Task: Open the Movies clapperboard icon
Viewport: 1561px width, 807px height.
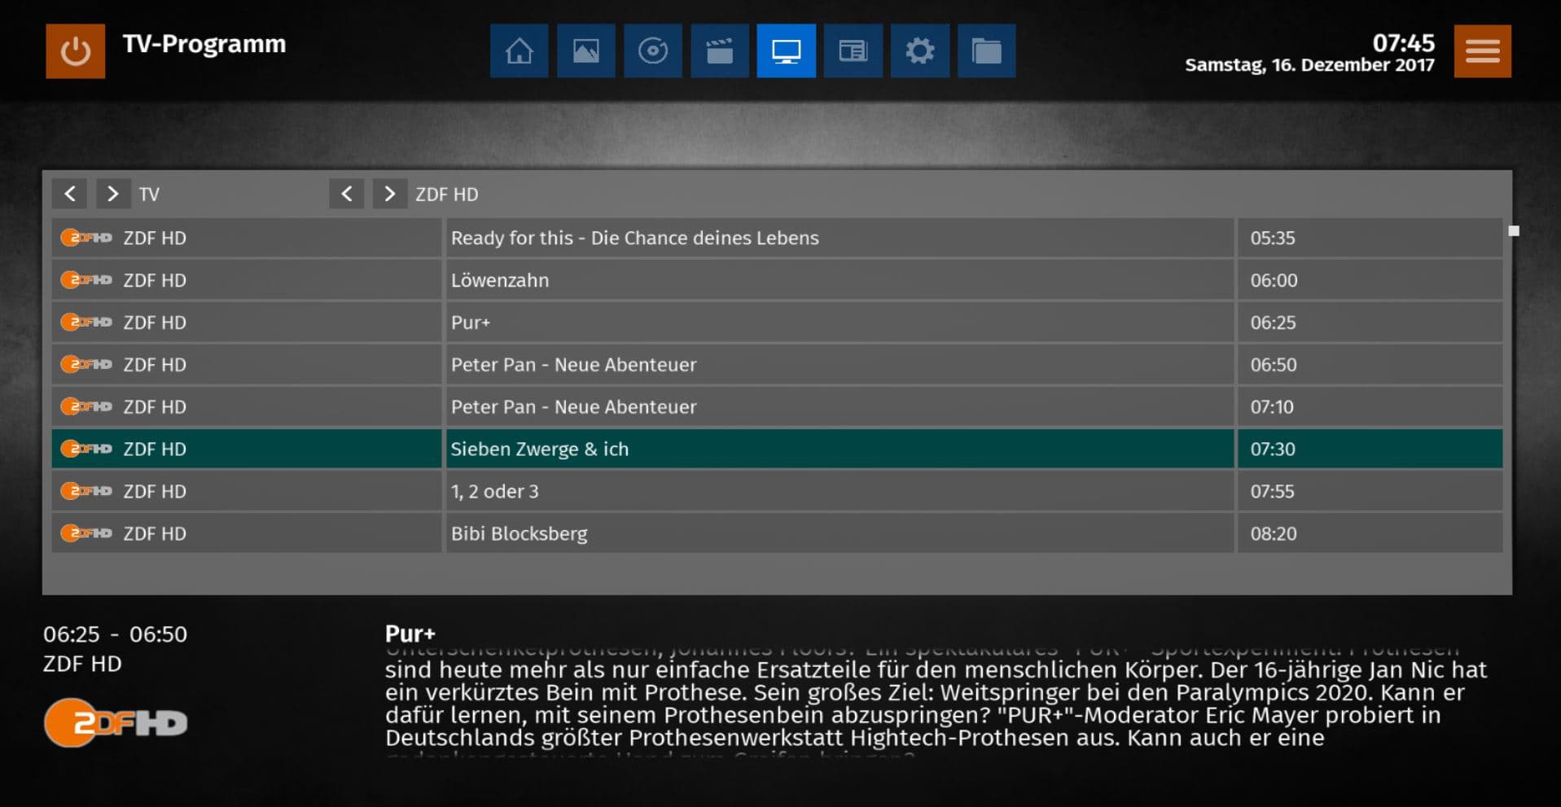Action: 719,50
